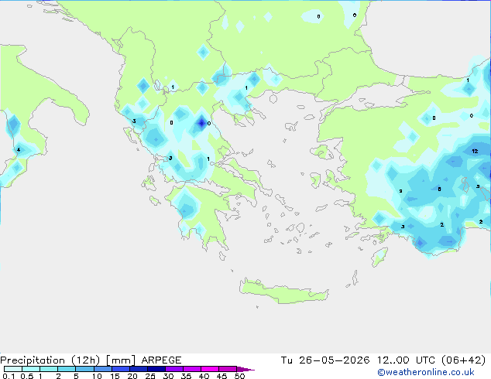Screen dimensions: 491x379
Task: Select the 5–10 mm legend color swatch
Action: [x=84, y=369]
